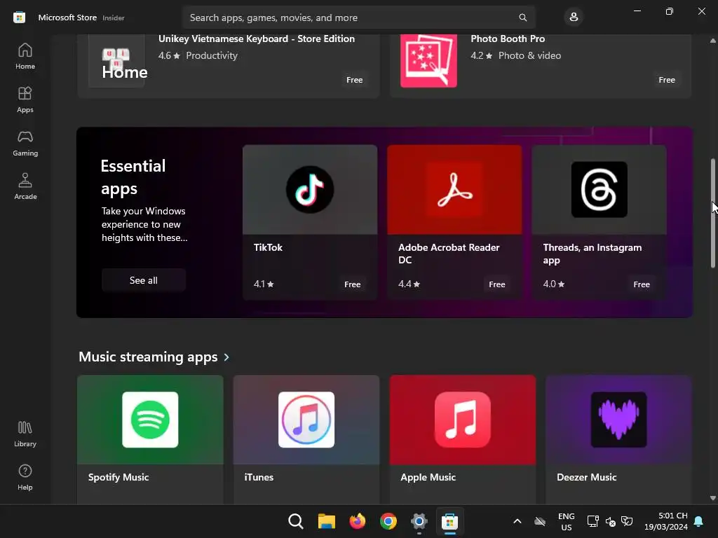Click Free button on Photo Booth Pro
The width and height of the screenshot is (718, 538).
tap(667, 80)
